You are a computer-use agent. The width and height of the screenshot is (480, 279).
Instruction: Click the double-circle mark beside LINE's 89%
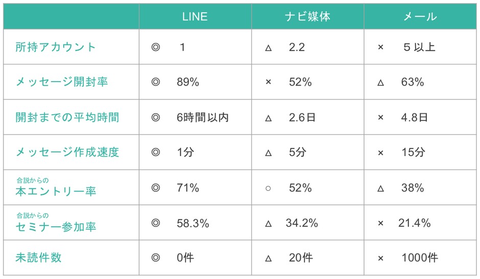(x=156, y=82)
